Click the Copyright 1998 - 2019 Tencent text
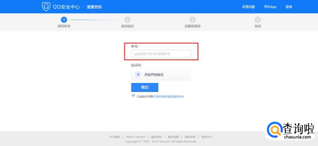This screenshot has width=318, height=146. tap(161, 142)
